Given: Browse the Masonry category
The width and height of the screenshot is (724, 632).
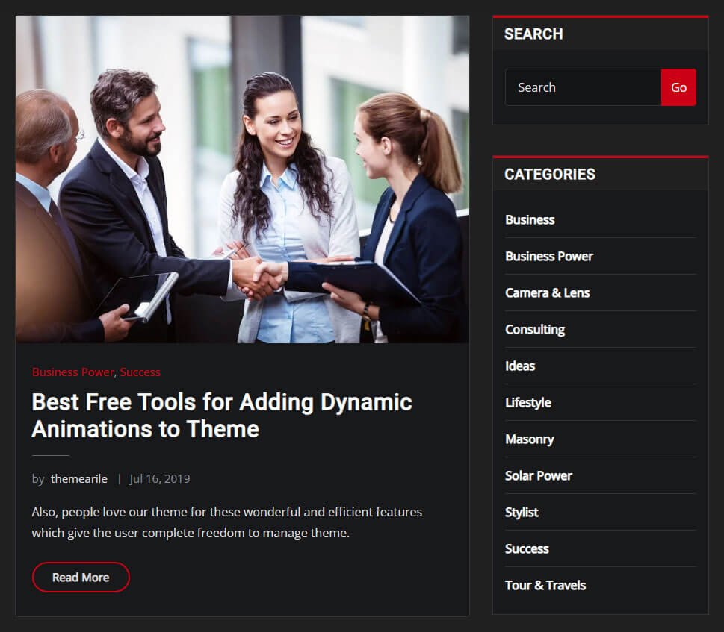Looking at the screenshot, I should (x=529, y=439).
